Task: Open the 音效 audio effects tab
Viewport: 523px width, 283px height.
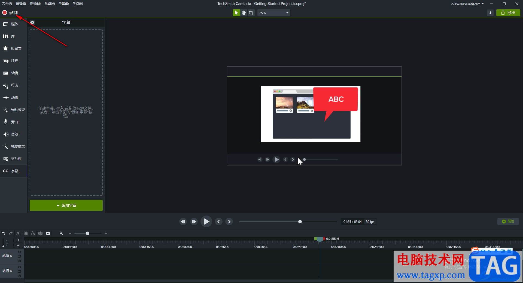Action: coord(14,134)
